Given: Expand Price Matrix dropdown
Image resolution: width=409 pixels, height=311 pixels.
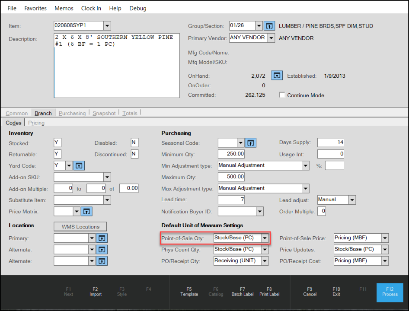Looking at the screenshot, I should [76, 211].
